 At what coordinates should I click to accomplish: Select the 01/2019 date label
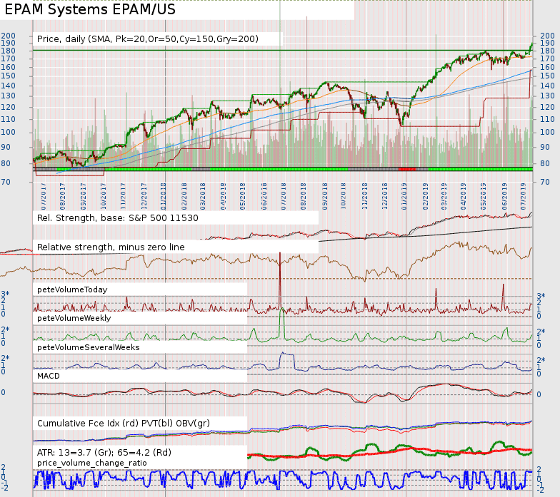coord(404,197)
